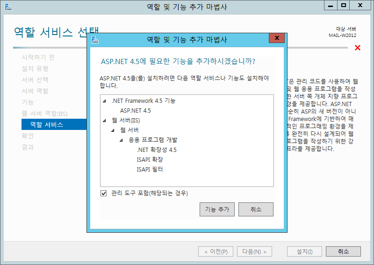The image size is (374, 265).
Task: Open the 웹 서버 역할(IIS) step
Action: tap(44, 114)
